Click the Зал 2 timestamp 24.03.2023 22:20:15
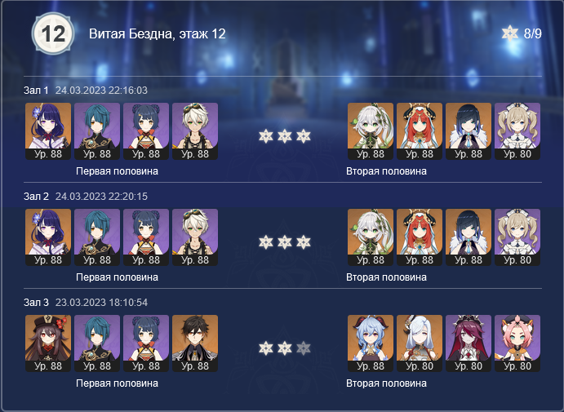This screenshot has height=412, width=564. [101, 197]
